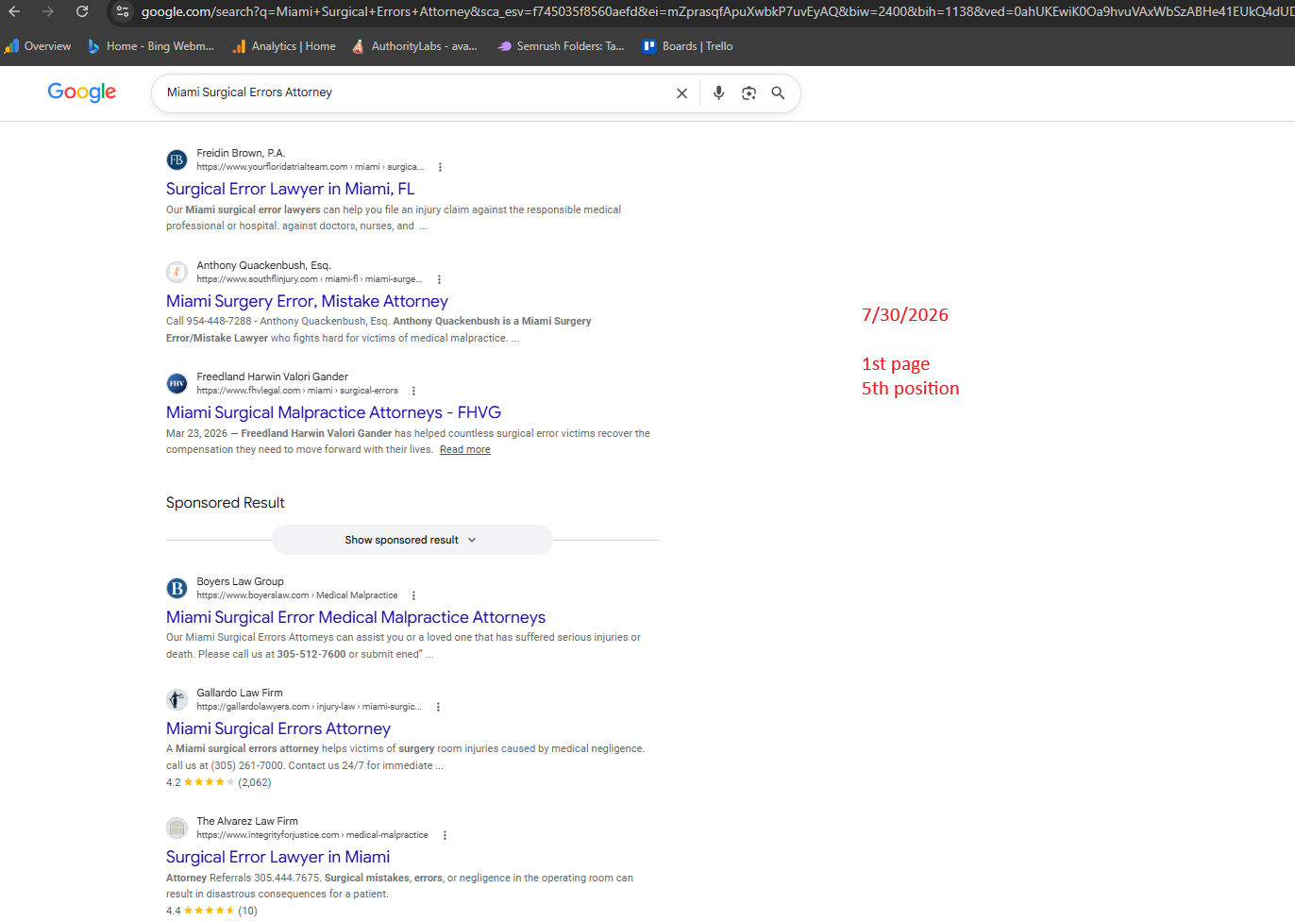Clear the search query with X icon

click(681, 93)
